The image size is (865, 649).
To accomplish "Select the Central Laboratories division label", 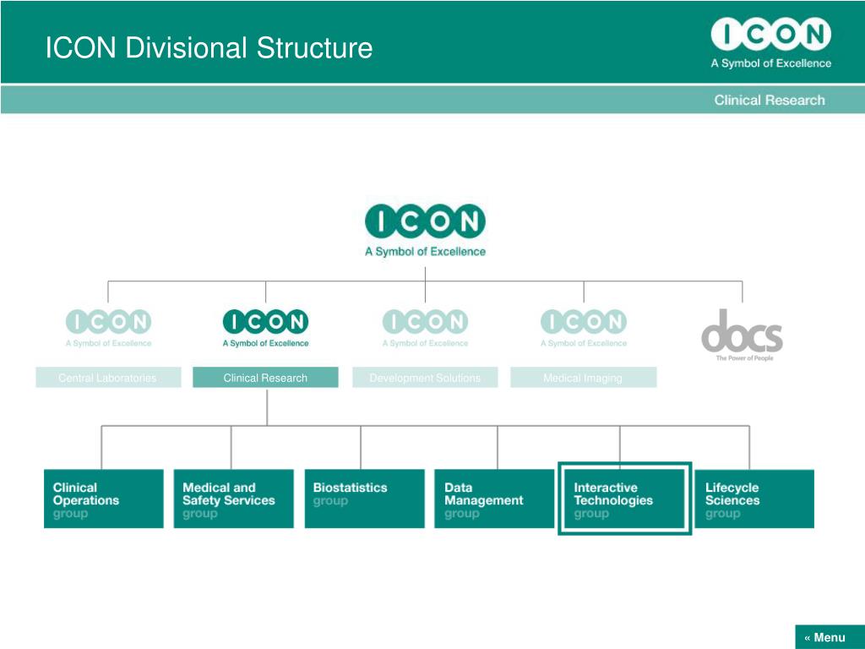I will point(108,378).
